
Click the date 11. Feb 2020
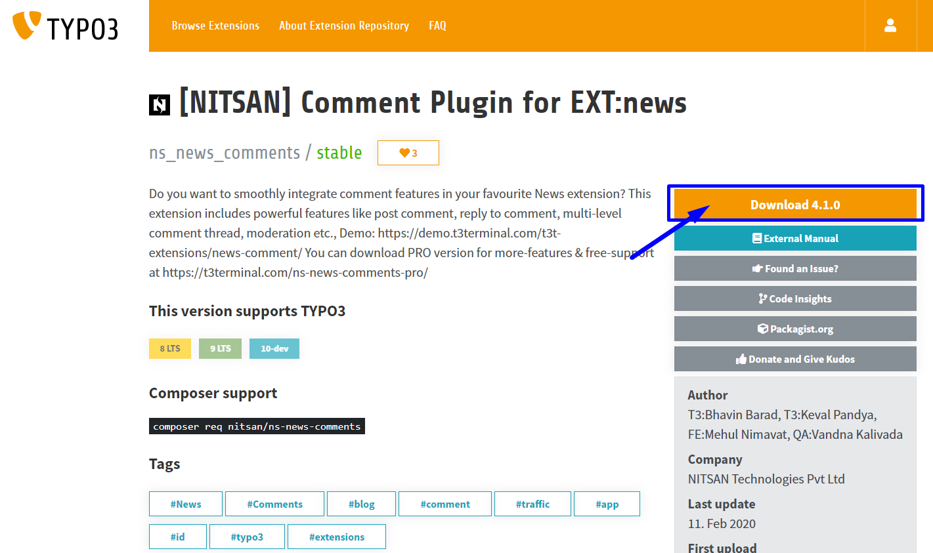722,523
